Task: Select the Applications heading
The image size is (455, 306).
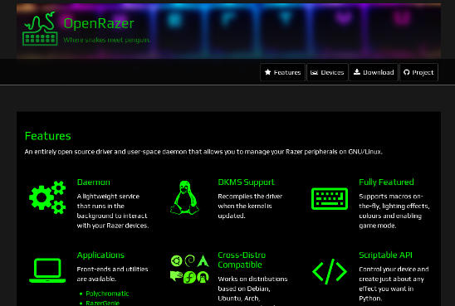Action: coord(100,255)
